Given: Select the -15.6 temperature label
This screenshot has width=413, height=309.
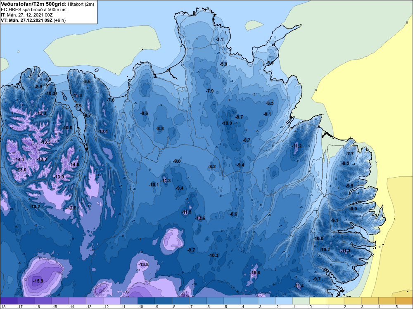Looking at the screenshot, I should (255, 273).
